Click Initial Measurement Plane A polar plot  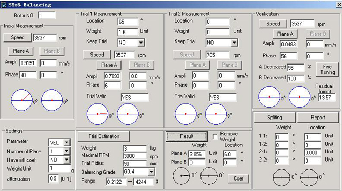(22, 100)
